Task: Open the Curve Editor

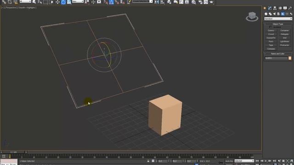Action: click(181, 2)
